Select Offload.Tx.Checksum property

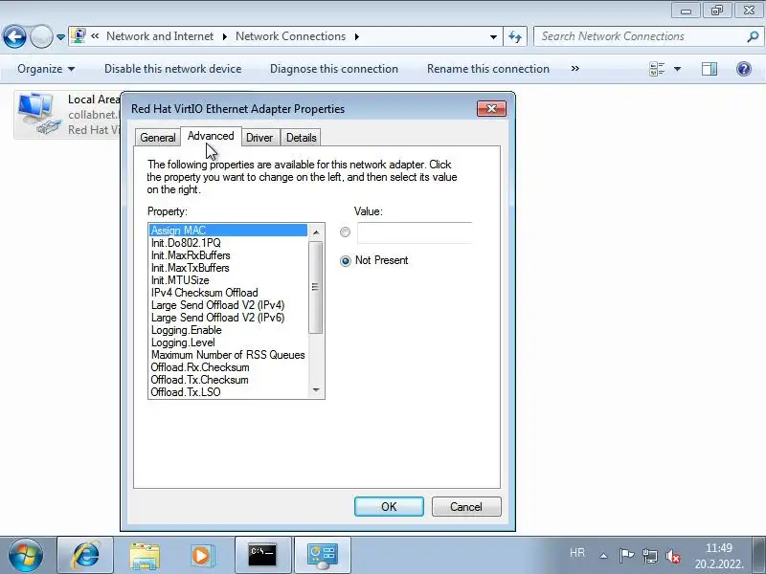click(x=228, y=380)
